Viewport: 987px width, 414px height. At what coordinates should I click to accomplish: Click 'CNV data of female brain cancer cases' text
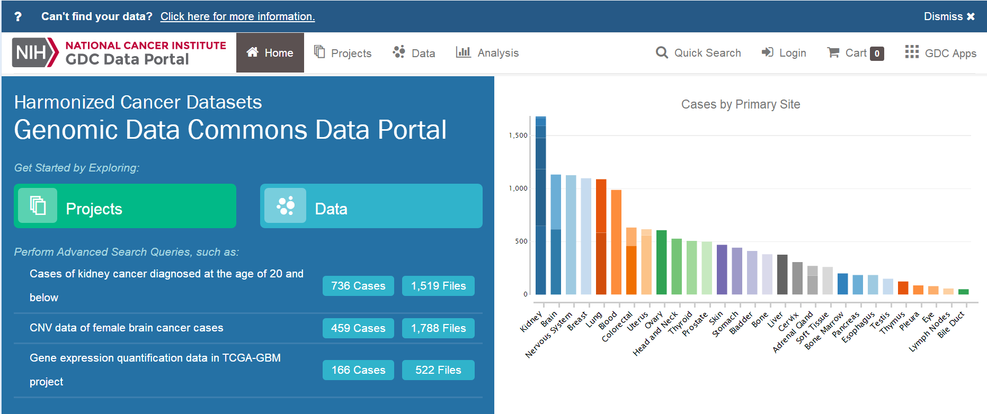(x=127, y=328)
